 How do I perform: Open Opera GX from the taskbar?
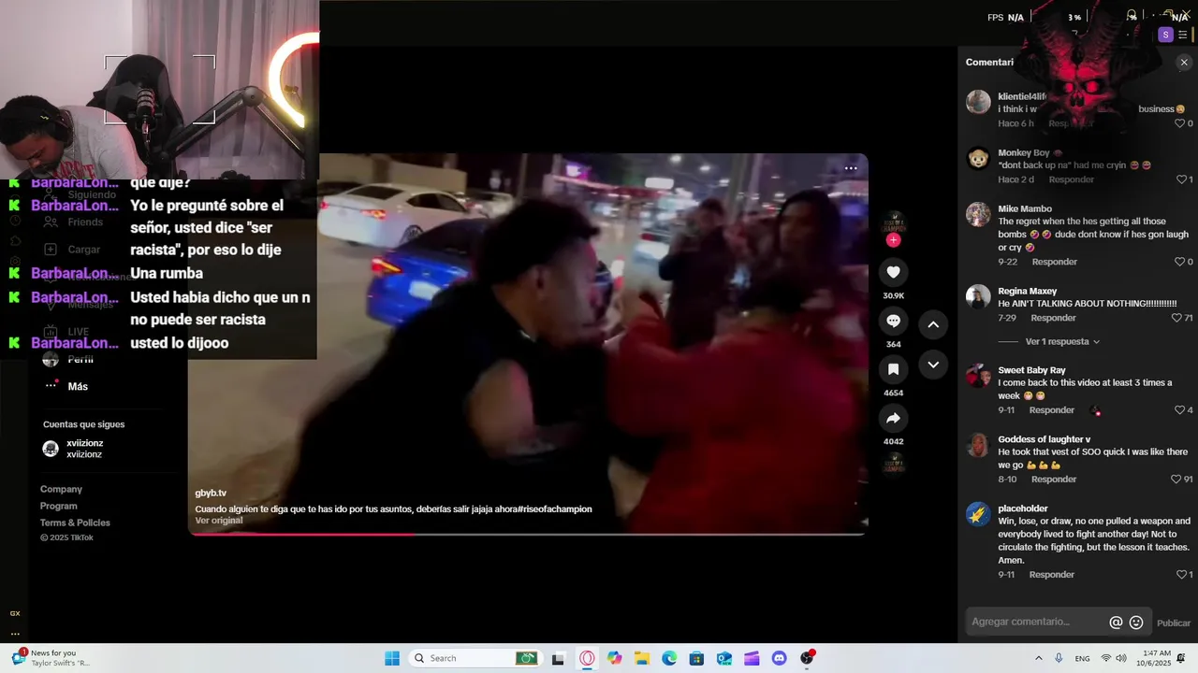click(x=587, y=658)
